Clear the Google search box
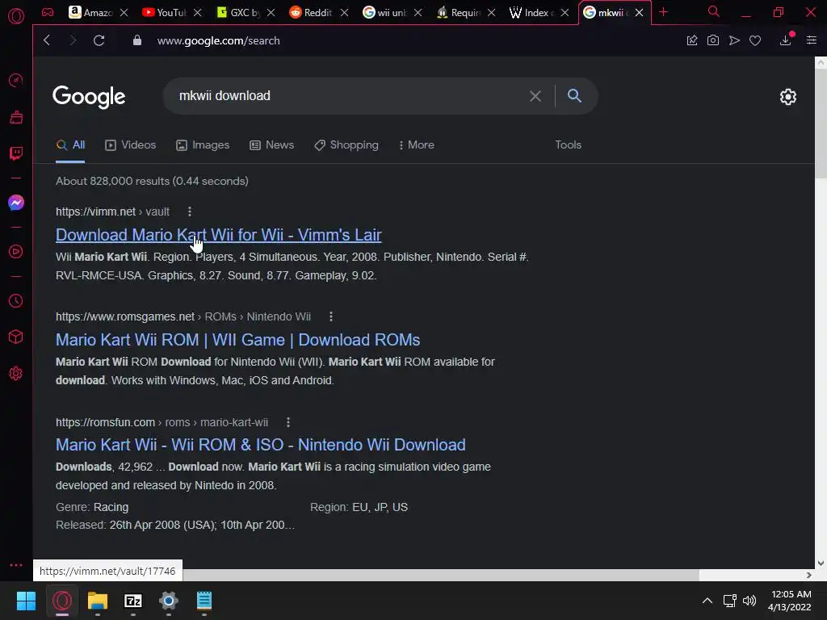 pos(535,96)
